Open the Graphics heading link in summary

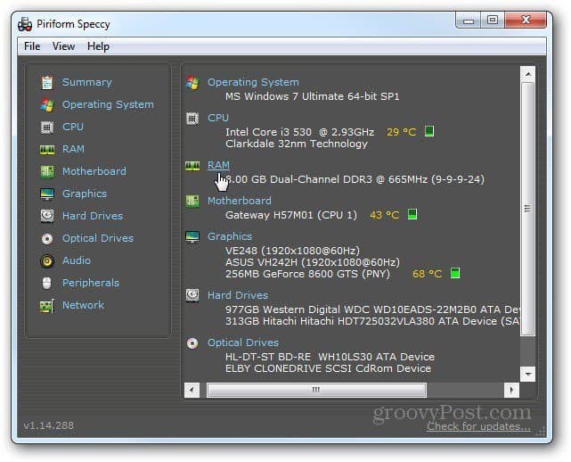pos(230,236)
